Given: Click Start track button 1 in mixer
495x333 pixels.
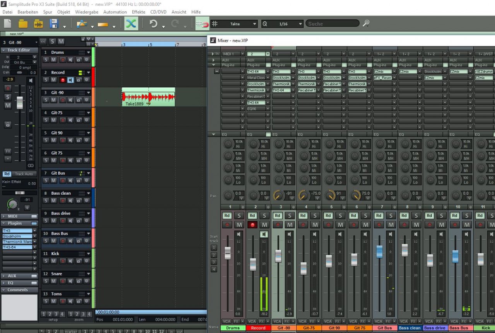Looking at the screenshot, I should [x=214, y=248].
